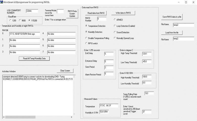Click the RM10 #5 data field
197x121 pixels.
[x=61, y=40]
